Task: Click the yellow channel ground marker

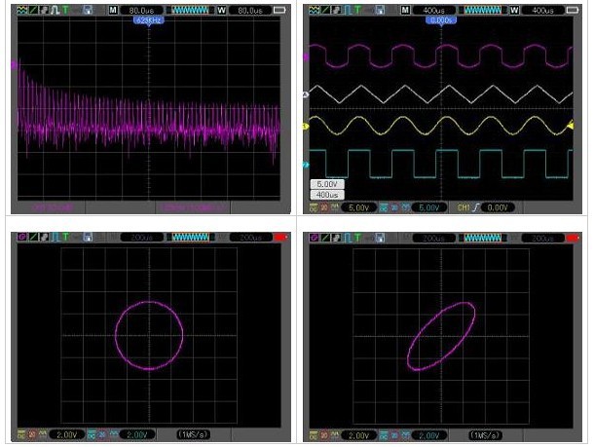Action: point(306,127)
